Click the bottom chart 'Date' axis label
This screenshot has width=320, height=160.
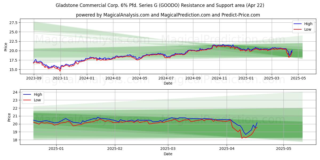168,154
